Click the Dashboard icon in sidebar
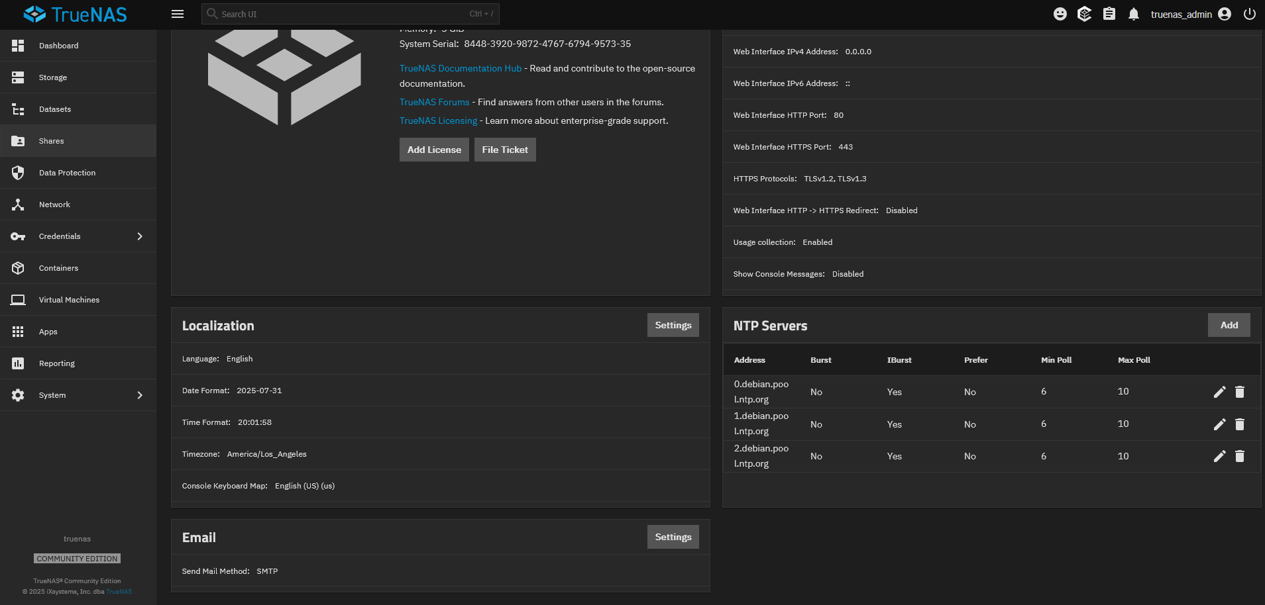Viewport: 1265px width, 605px height. pos(18,46)
